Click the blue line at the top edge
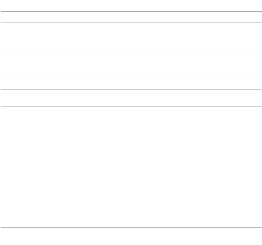262x245 pixels. (131, 0)
